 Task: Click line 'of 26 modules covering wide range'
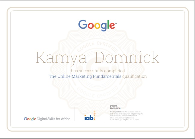[x=126, y=114]
